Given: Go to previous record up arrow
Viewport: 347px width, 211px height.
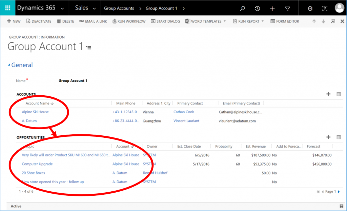Looking at the screenshot, I should coord(314,21).
